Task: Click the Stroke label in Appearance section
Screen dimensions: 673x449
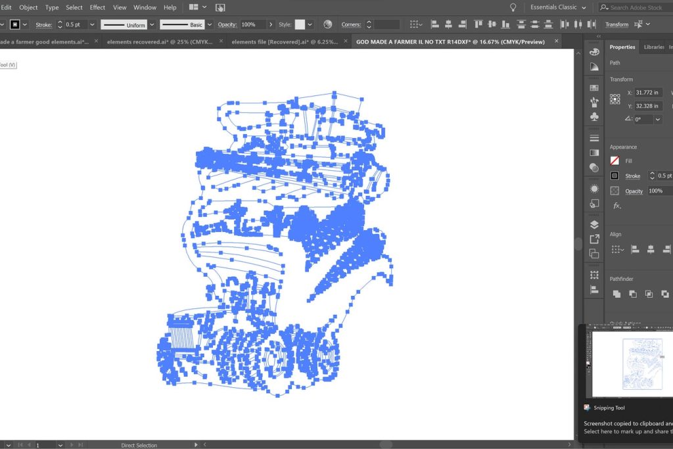Action: pos(632,176)
